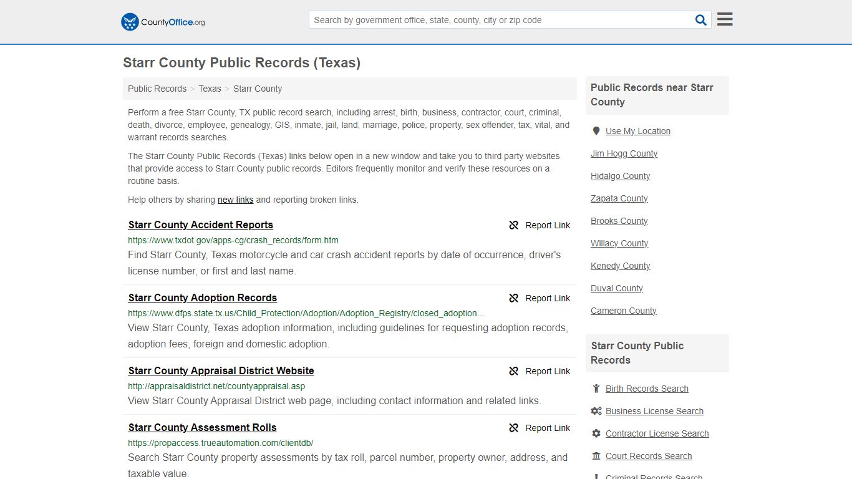Open Duval County records

[617, 288]
